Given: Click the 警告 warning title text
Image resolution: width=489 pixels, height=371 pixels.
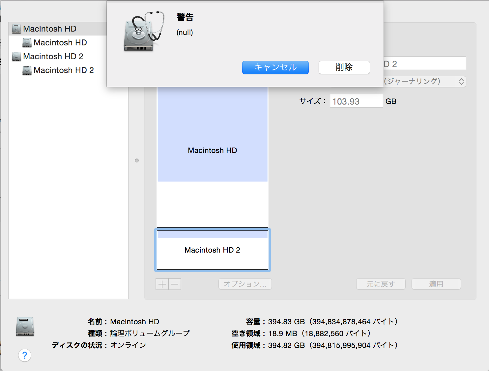Looking at the screenshot, I should [185, 17].
